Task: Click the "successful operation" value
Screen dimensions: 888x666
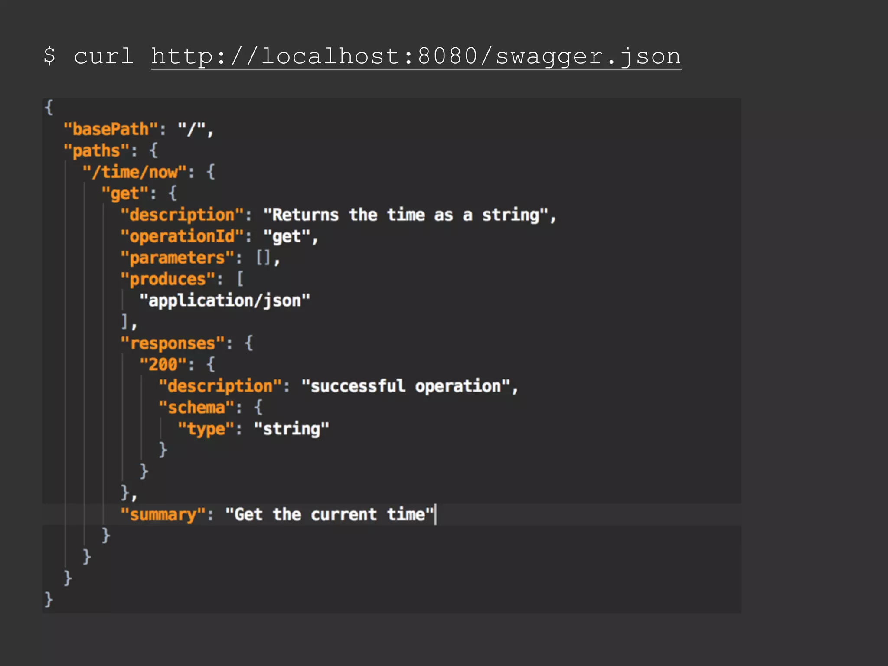Action: (405, 386)
